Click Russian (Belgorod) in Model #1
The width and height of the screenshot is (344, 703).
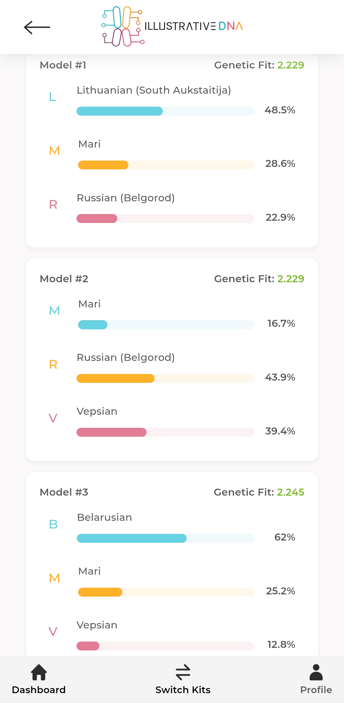[126, 198]
